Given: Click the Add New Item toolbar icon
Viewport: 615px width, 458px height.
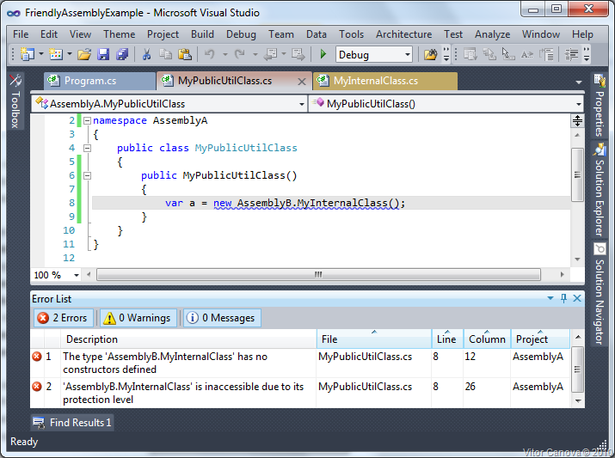Looking at the screenshot, I should tap(56, 54).
